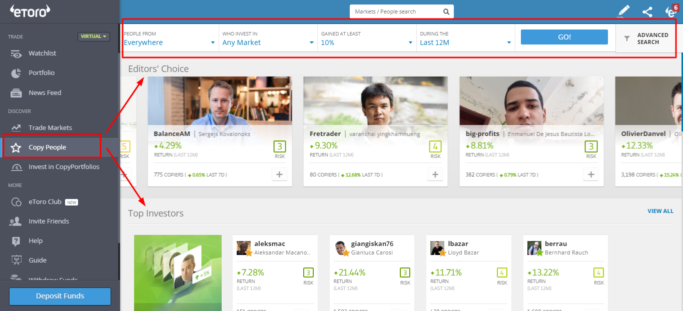Click 21.44% return on giangiskan76
The image size is (683, 311).
point(350,273)
